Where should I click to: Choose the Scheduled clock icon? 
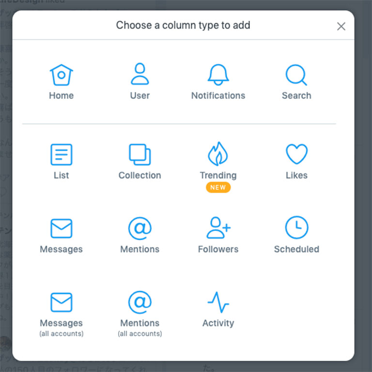(296, 228)
